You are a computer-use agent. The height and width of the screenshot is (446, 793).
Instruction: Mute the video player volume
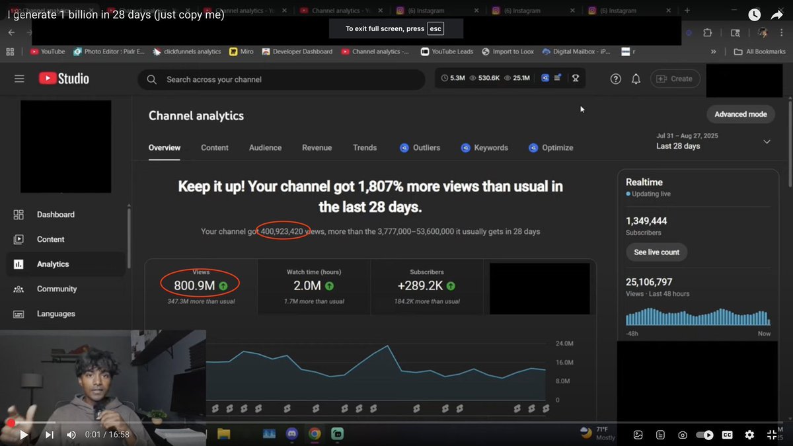(71, 435)
